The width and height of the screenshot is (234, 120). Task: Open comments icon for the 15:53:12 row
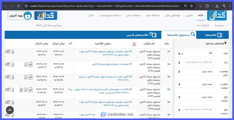point(8,103)
